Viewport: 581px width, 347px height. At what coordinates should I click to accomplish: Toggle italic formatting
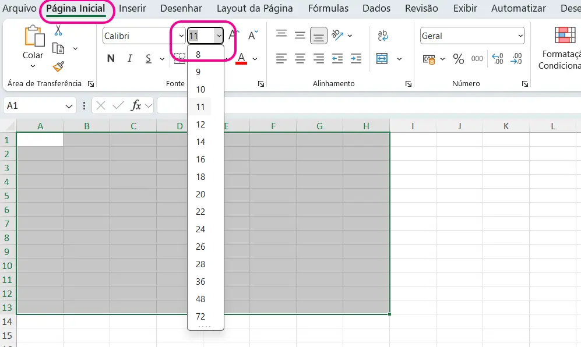[130, 58]
